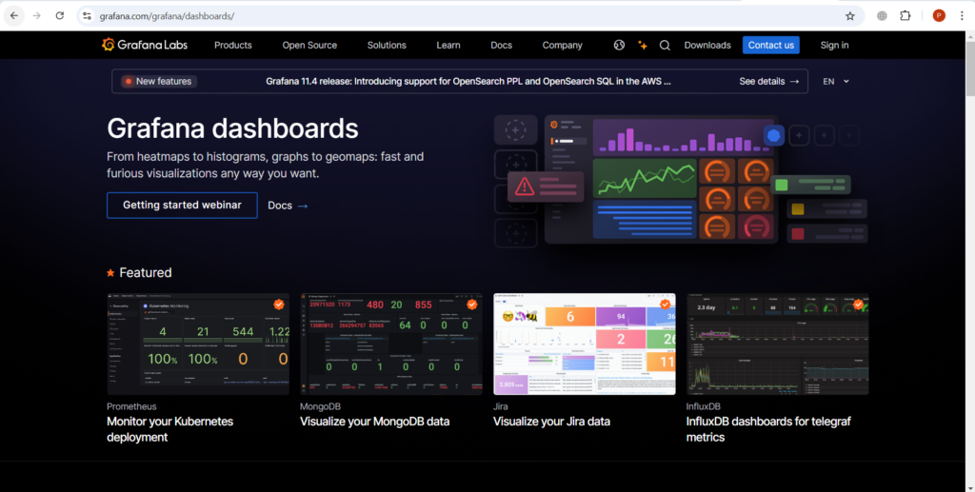
Task: Open the Products menu
Action: tap(233, 46)
